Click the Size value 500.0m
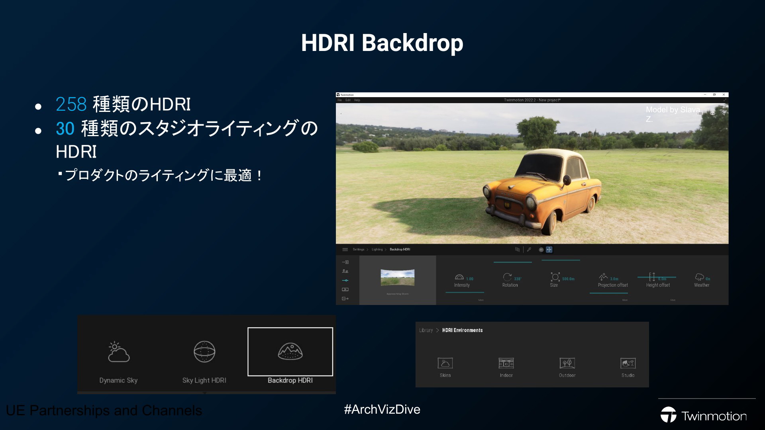Screen dimensions: 765x430 tap(568, 279)
